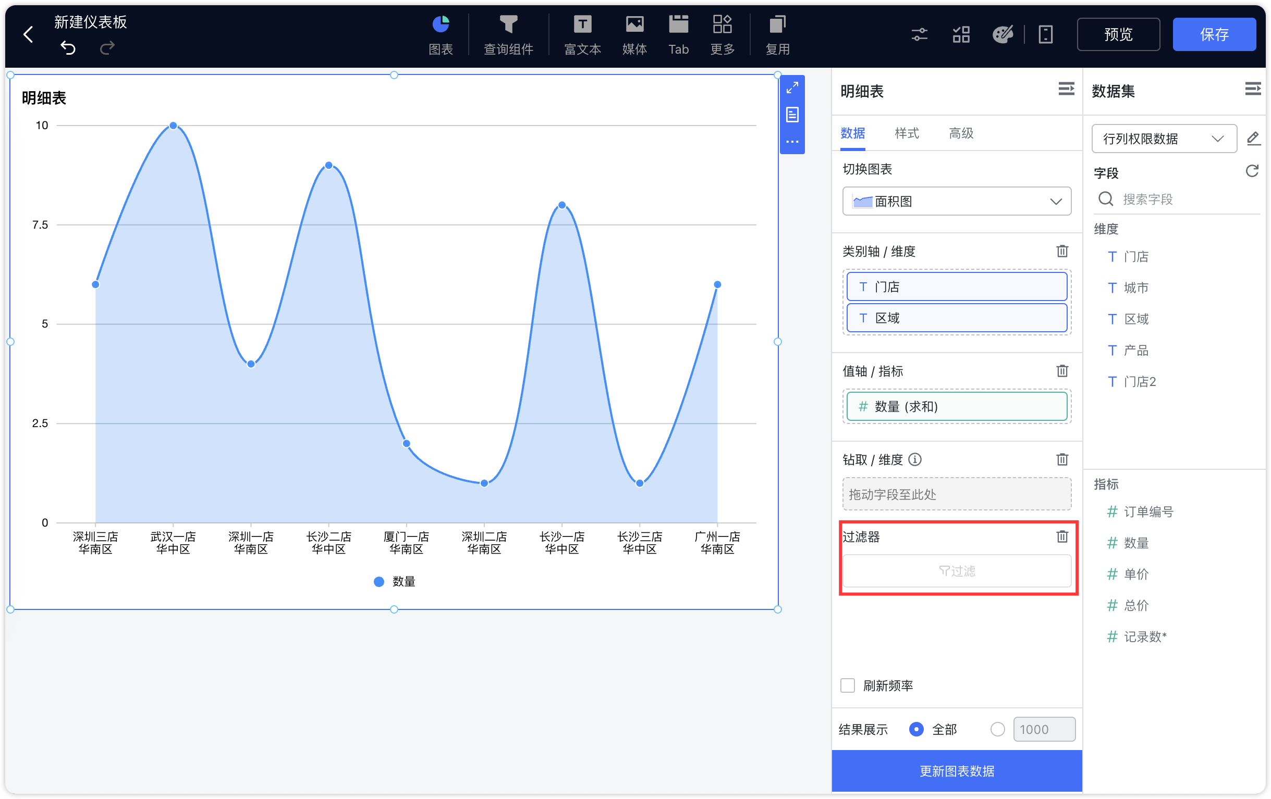The image size is (1271, 799).
Task: Select the 门店2 dimension field
Action: [1131, 381]
